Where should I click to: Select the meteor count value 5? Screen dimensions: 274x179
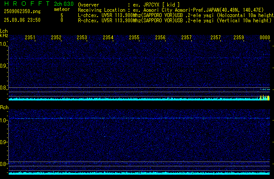(x=62, y=15)
